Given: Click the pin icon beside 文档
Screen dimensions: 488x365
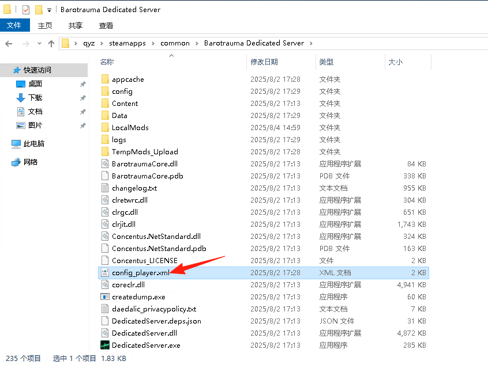Looking at the screenshot, I should 83,112.
